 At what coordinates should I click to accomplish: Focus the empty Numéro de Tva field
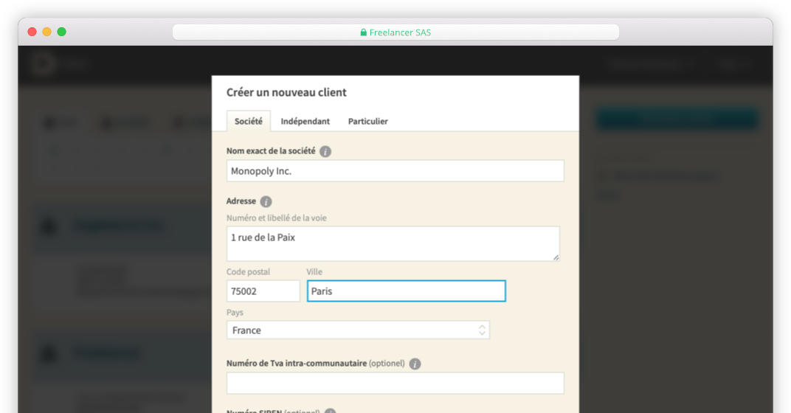[395, 383]
